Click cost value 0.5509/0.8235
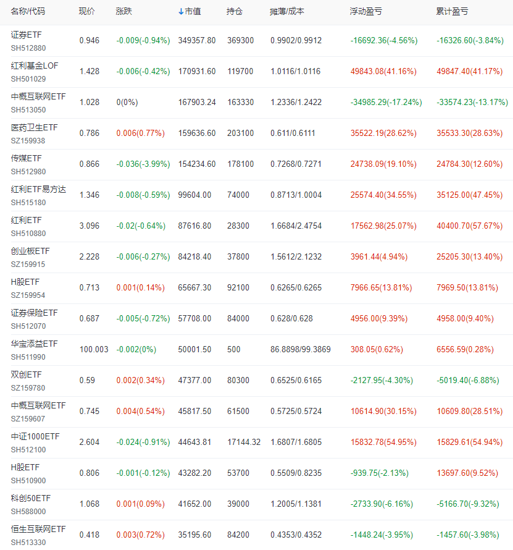 pos(296,473)
